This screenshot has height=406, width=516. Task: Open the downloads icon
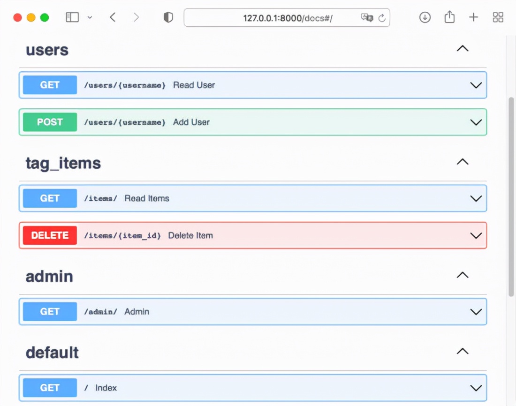[425, 18]
